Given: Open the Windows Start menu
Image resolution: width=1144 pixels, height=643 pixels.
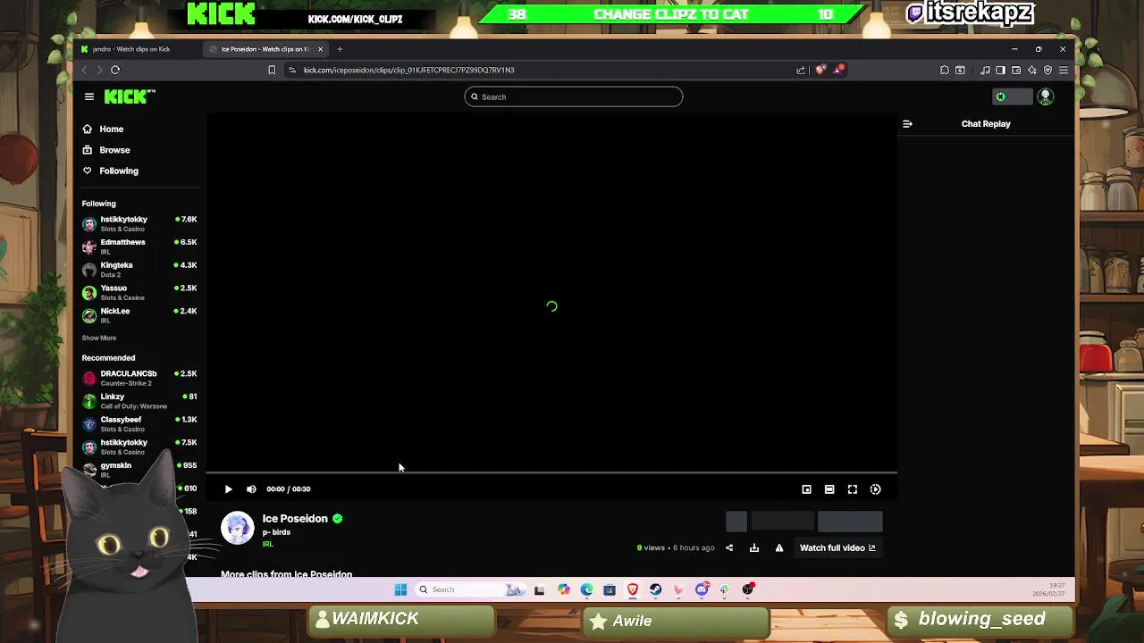Looking at the screenshot, I should click(x=400, y=589).
